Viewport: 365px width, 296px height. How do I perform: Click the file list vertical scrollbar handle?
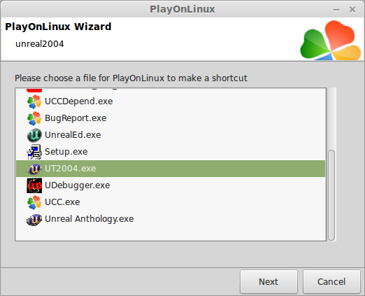click(331, 195)
